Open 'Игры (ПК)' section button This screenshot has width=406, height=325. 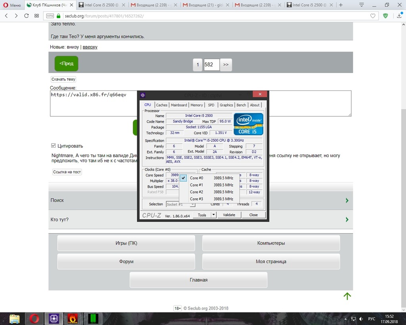(x=126, y=243)
